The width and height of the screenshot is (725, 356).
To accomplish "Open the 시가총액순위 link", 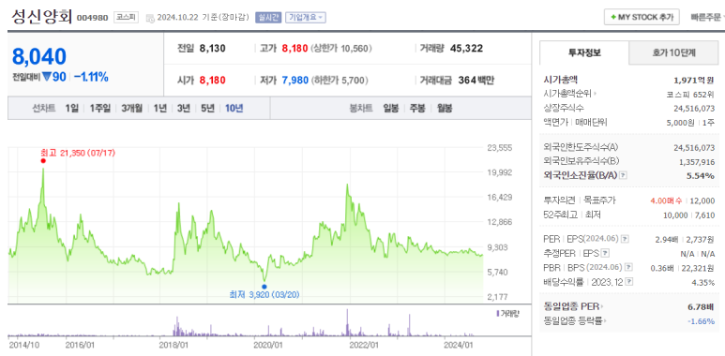I will 567,95.
